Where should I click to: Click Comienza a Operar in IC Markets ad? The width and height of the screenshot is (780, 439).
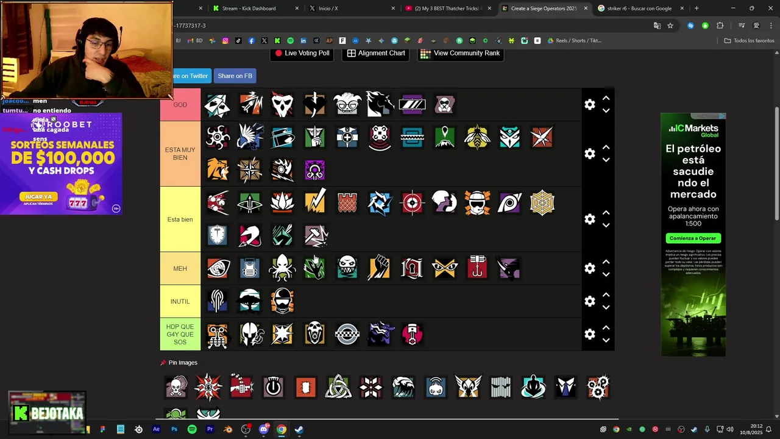692,238
